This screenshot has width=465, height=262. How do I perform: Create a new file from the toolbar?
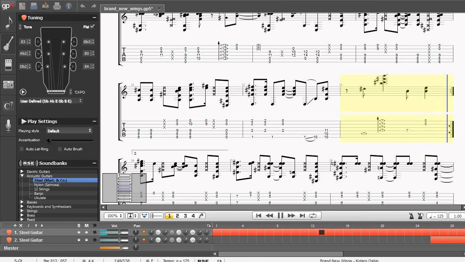22,6
